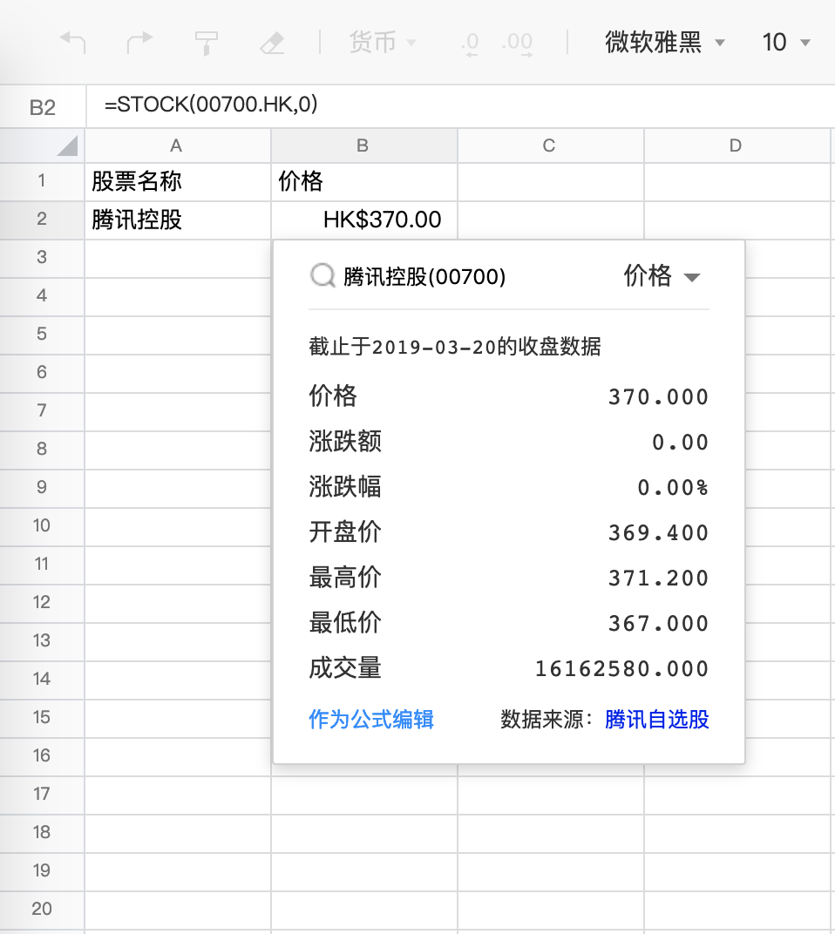Screen dimensions: 835x934
Task: Click the B2 cell name box
Action: (43, 107)
